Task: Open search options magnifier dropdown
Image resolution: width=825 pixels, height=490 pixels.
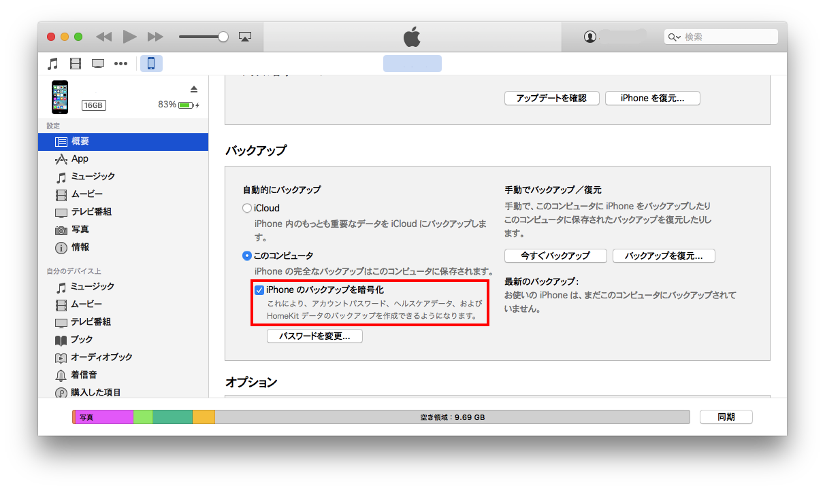Action: tap(674, 37)
